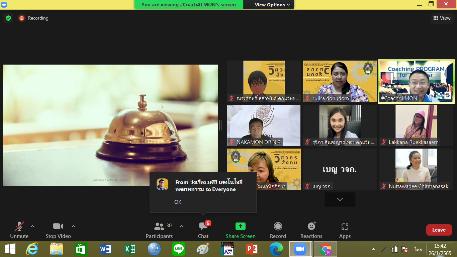Click the volume muted tray icon
The height and width of the screenshot is (257, 457).
click(404, 249)
